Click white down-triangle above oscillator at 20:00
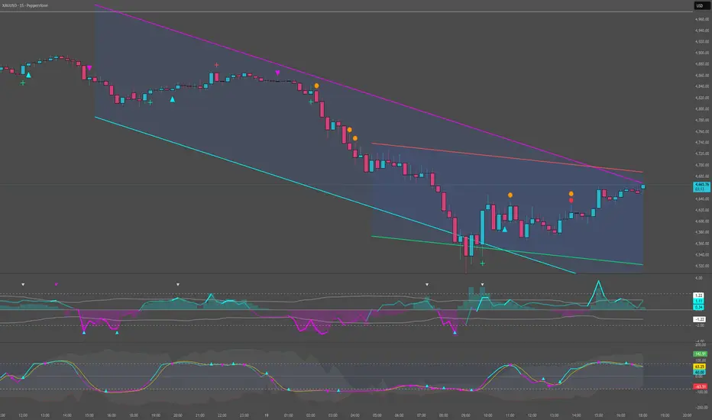 (177, 285)
